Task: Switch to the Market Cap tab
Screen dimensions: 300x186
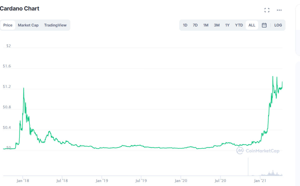Action: (28, 25)
